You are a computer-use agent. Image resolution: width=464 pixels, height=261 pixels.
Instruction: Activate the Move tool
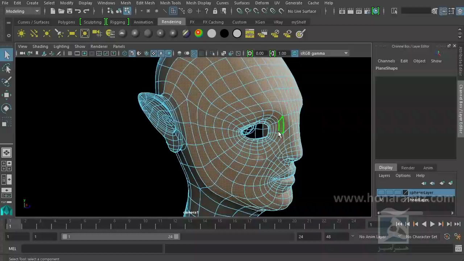click(7, 95)
